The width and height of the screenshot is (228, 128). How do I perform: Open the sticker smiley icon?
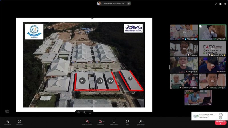coord(19,121)
